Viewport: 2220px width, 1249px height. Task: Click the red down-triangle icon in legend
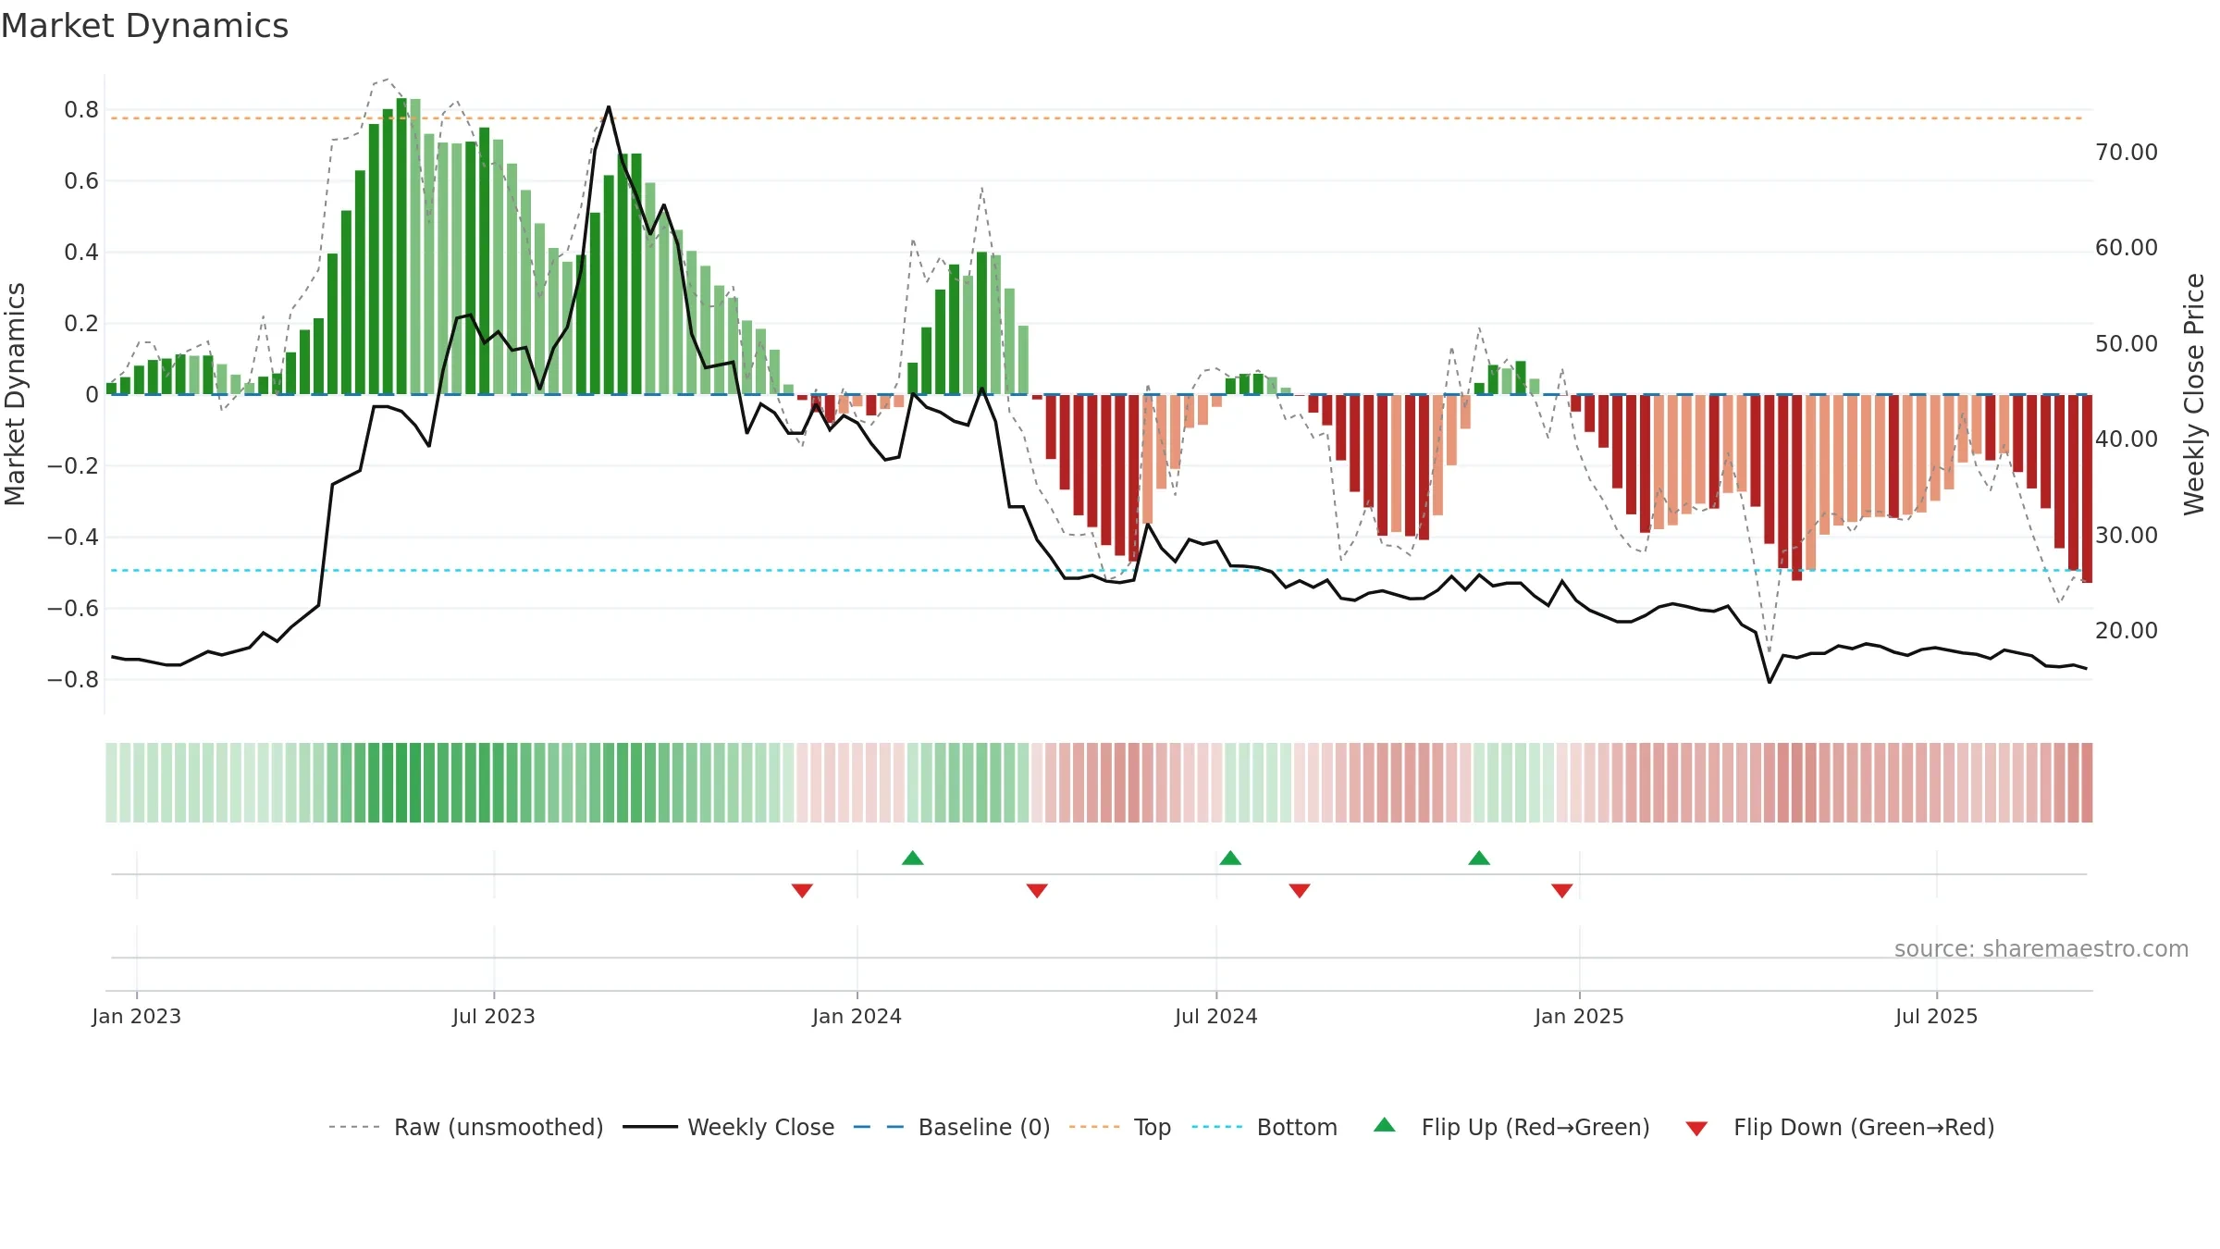coord(1696,1129)
